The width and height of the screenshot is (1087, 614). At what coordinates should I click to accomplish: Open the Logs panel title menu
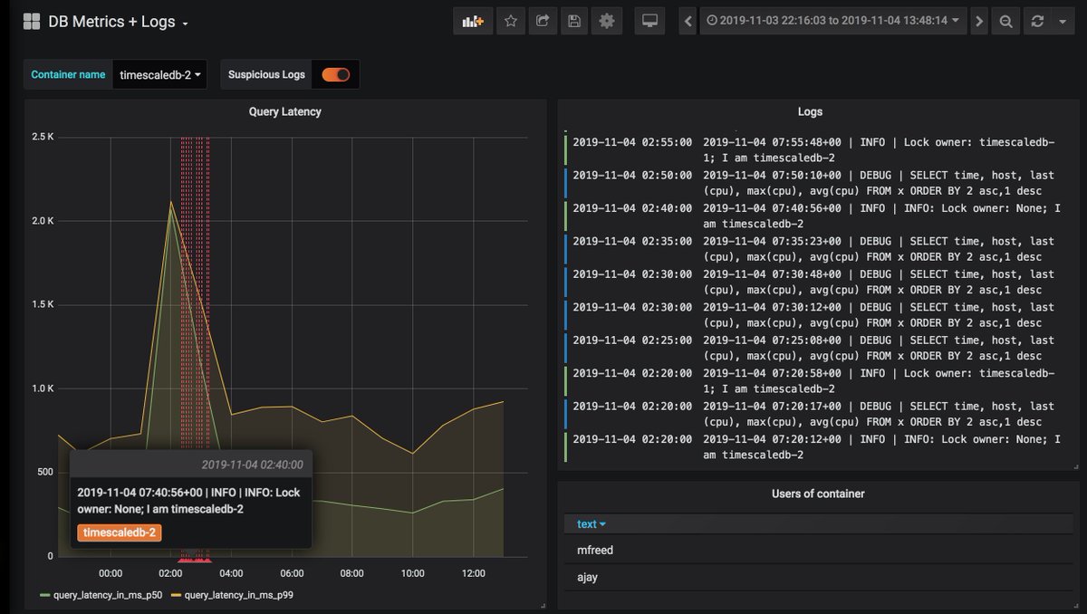pyautogui.click(x=810, y=111)
